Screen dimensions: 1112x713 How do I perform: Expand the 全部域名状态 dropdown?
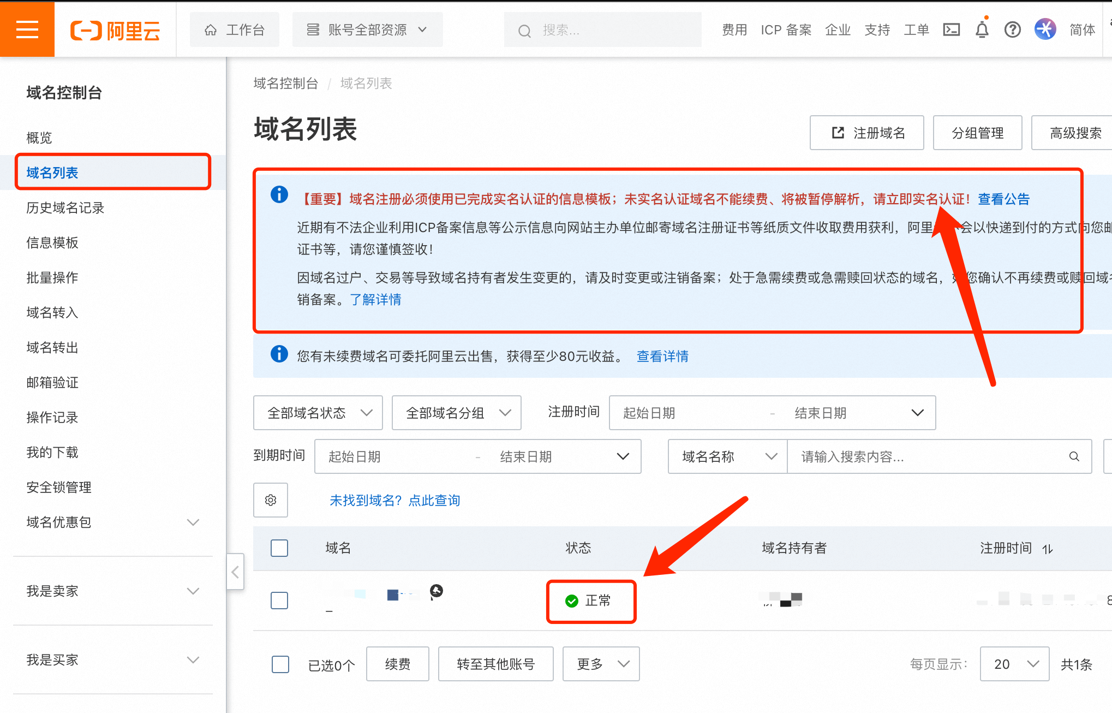pyautogui.click(x=318, y=413)
